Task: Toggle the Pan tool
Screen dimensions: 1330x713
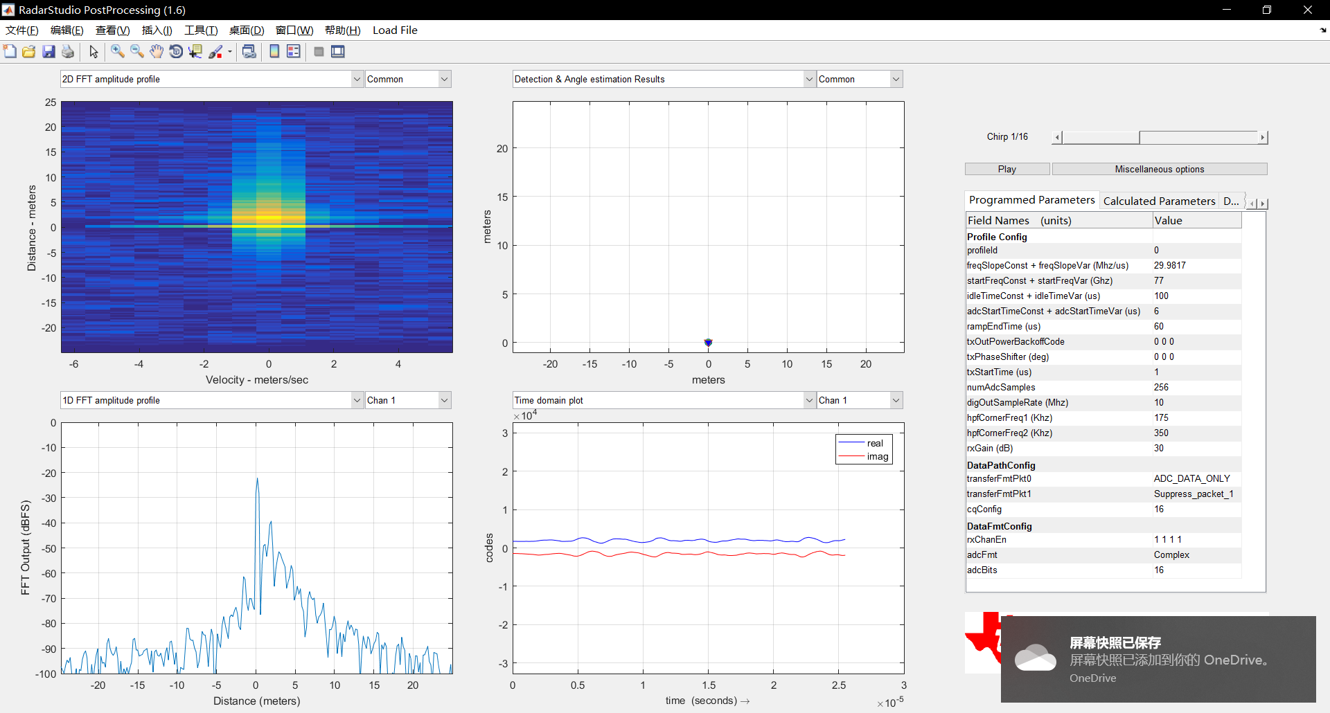Action: pyautogui.click(x=156, y=51)
